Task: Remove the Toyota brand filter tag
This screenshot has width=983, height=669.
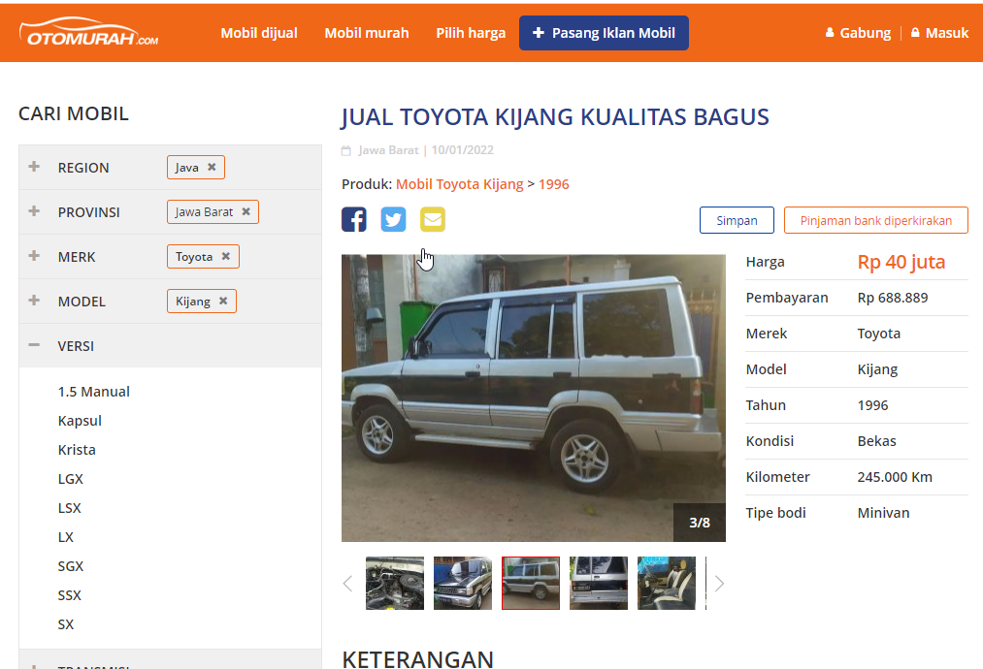Action: (226, 256)
